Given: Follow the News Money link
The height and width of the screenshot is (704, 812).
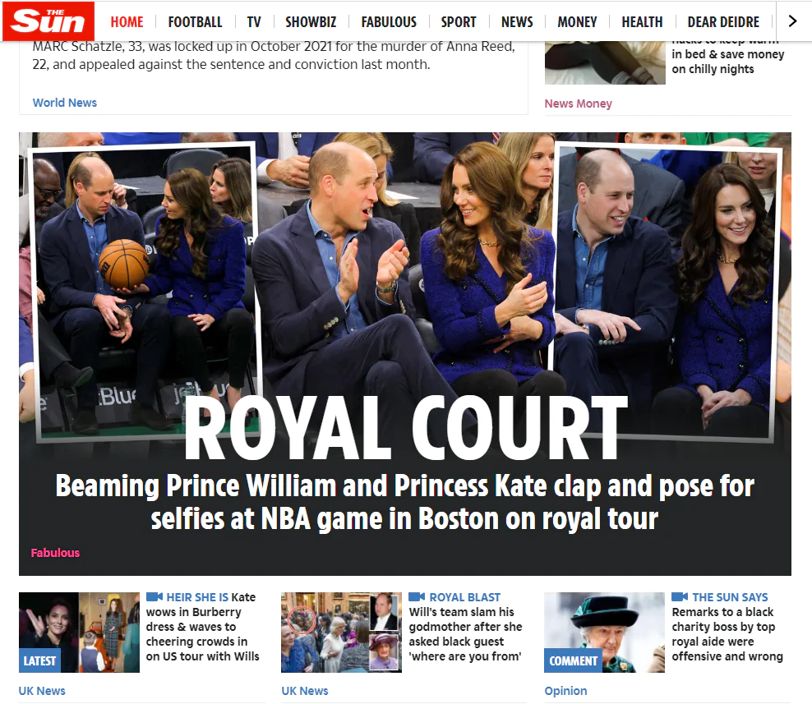Looking at the screenshot, I should click(578, 104).
